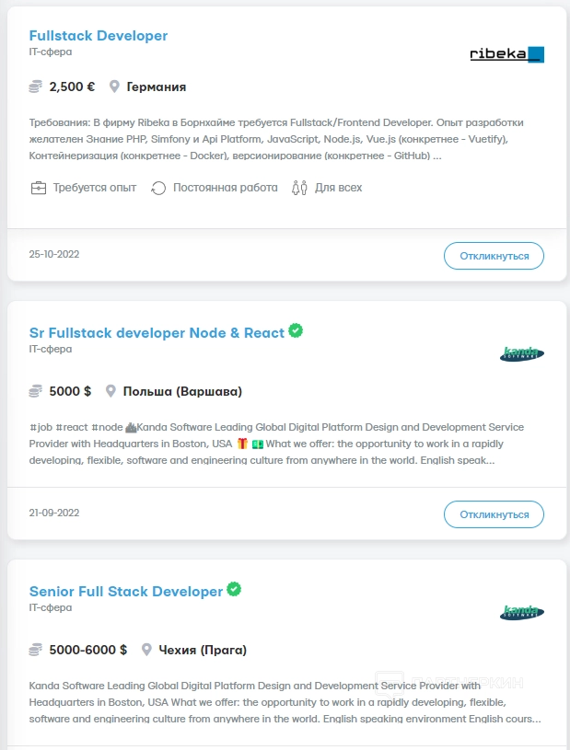This screenshot has width=570, height=750.
Task: Click the people icon next to Для всех
Action: 299,188
